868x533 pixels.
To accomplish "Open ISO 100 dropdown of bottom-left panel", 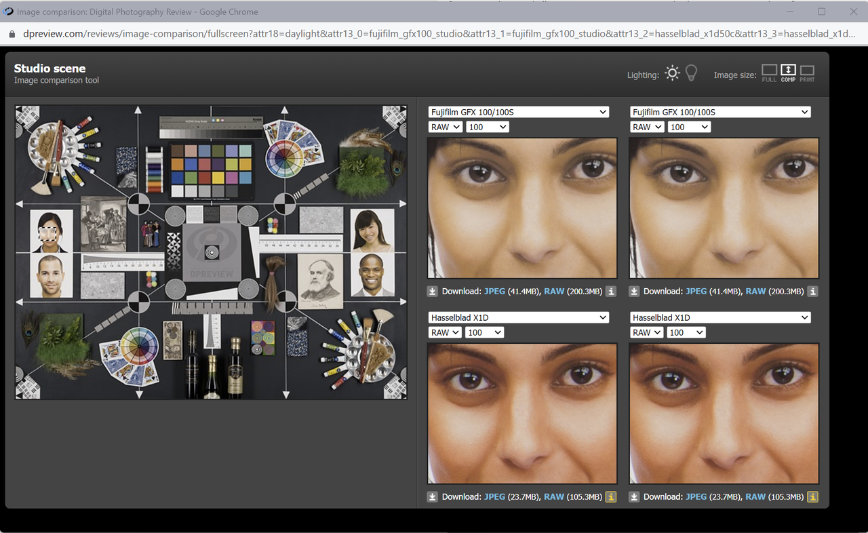I will tap(484, 332).
